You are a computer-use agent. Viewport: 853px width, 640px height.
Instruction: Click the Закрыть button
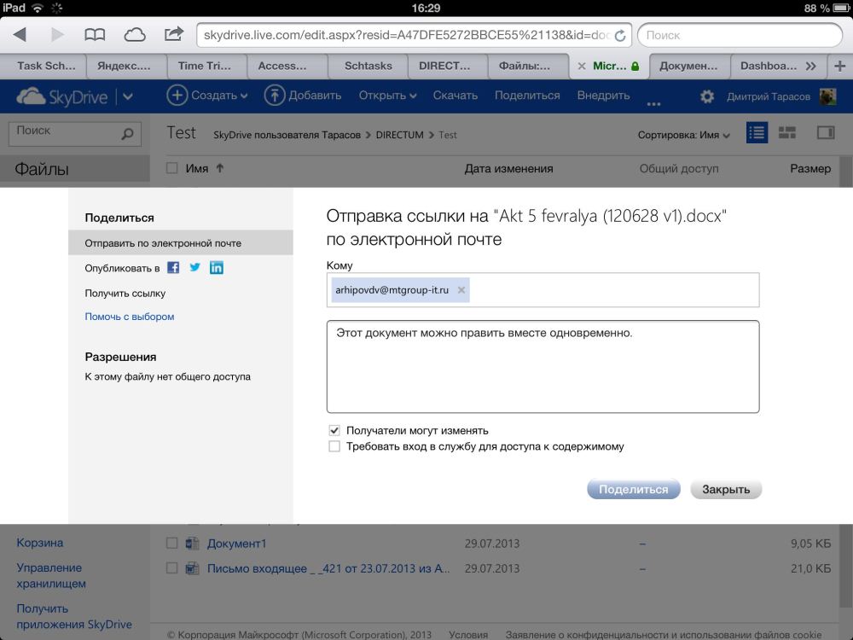pos(726,489)
